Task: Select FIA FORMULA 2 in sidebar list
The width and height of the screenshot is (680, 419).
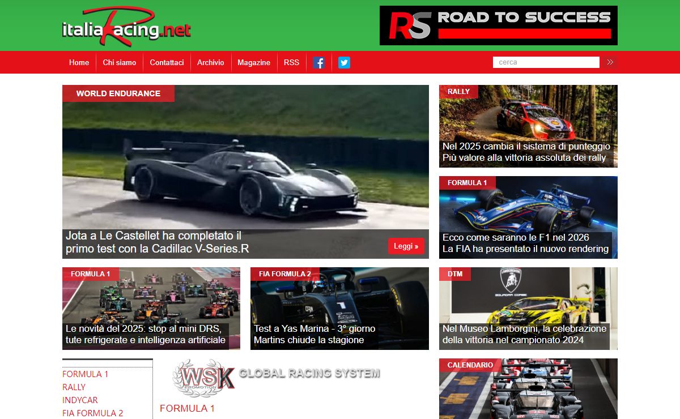Action: [x=93, y=413]
